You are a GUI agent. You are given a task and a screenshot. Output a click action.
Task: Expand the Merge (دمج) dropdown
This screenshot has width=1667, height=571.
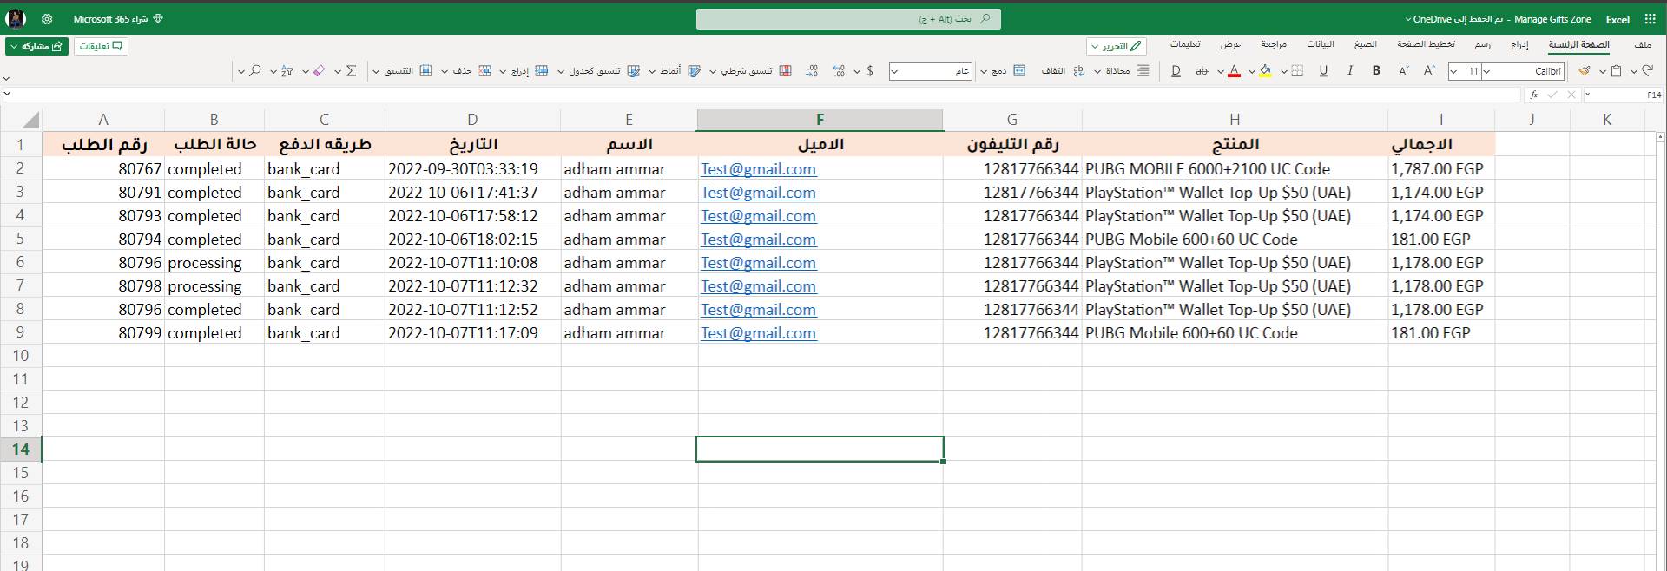coord(984,71)
